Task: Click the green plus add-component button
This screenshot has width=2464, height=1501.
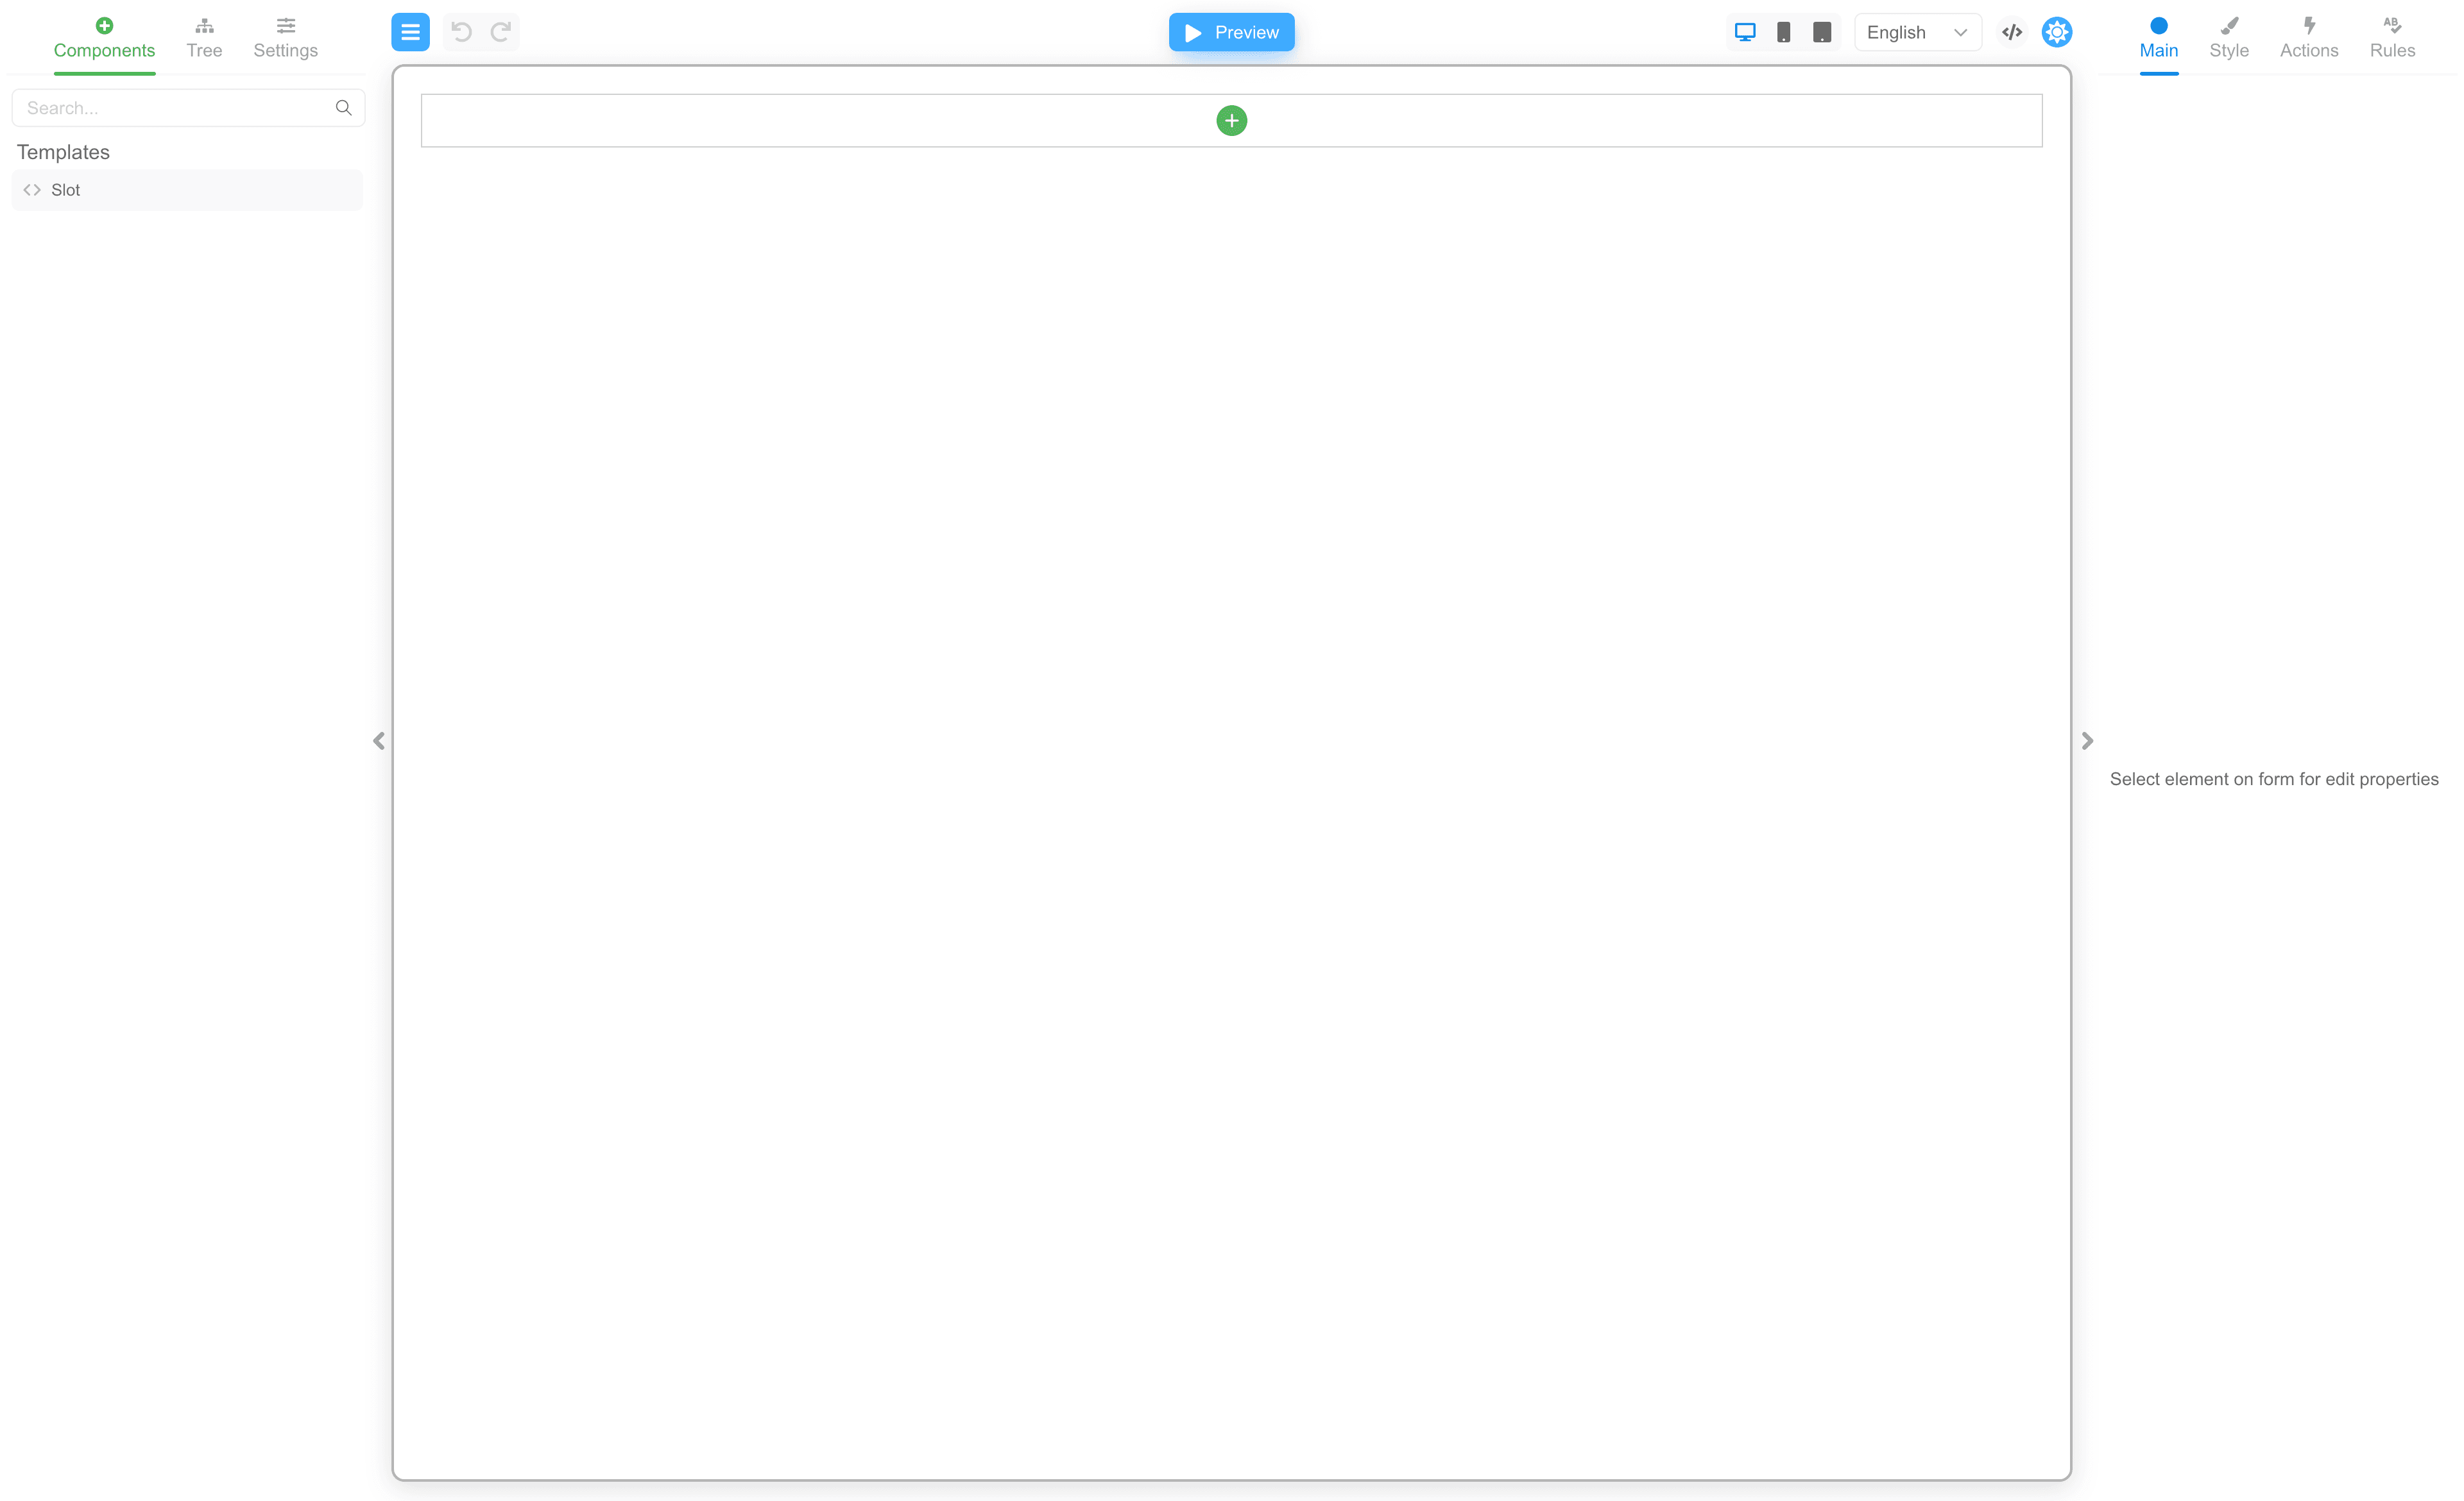Action: (1231, 121)
